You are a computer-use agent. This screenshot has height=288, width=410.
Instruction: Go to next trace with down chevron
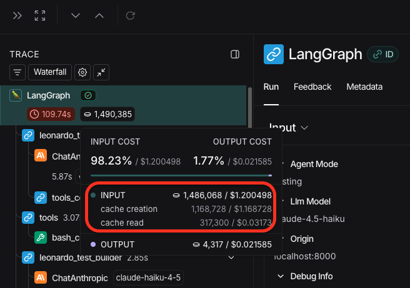pyautogui.click(x=76, y=16)
